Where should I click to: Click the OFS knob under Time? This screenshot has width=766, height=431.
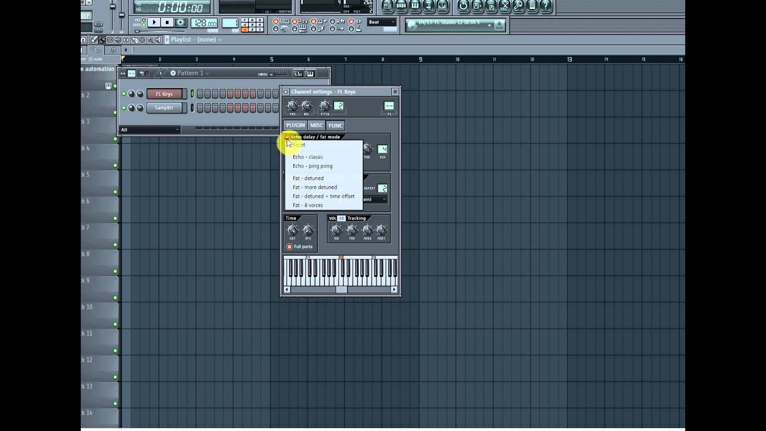(x=308, y=230)
